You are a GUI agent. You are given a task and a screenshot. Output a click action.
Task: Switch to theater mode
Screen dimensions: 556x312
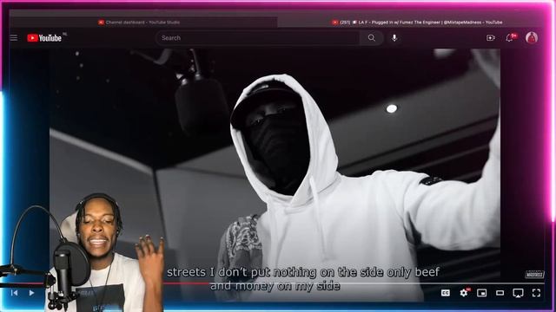[500, 293]
